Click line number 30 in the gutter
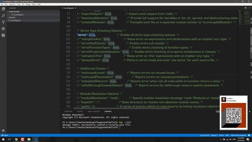The height and width of the screenshot is (142, 252). (68, 68)
